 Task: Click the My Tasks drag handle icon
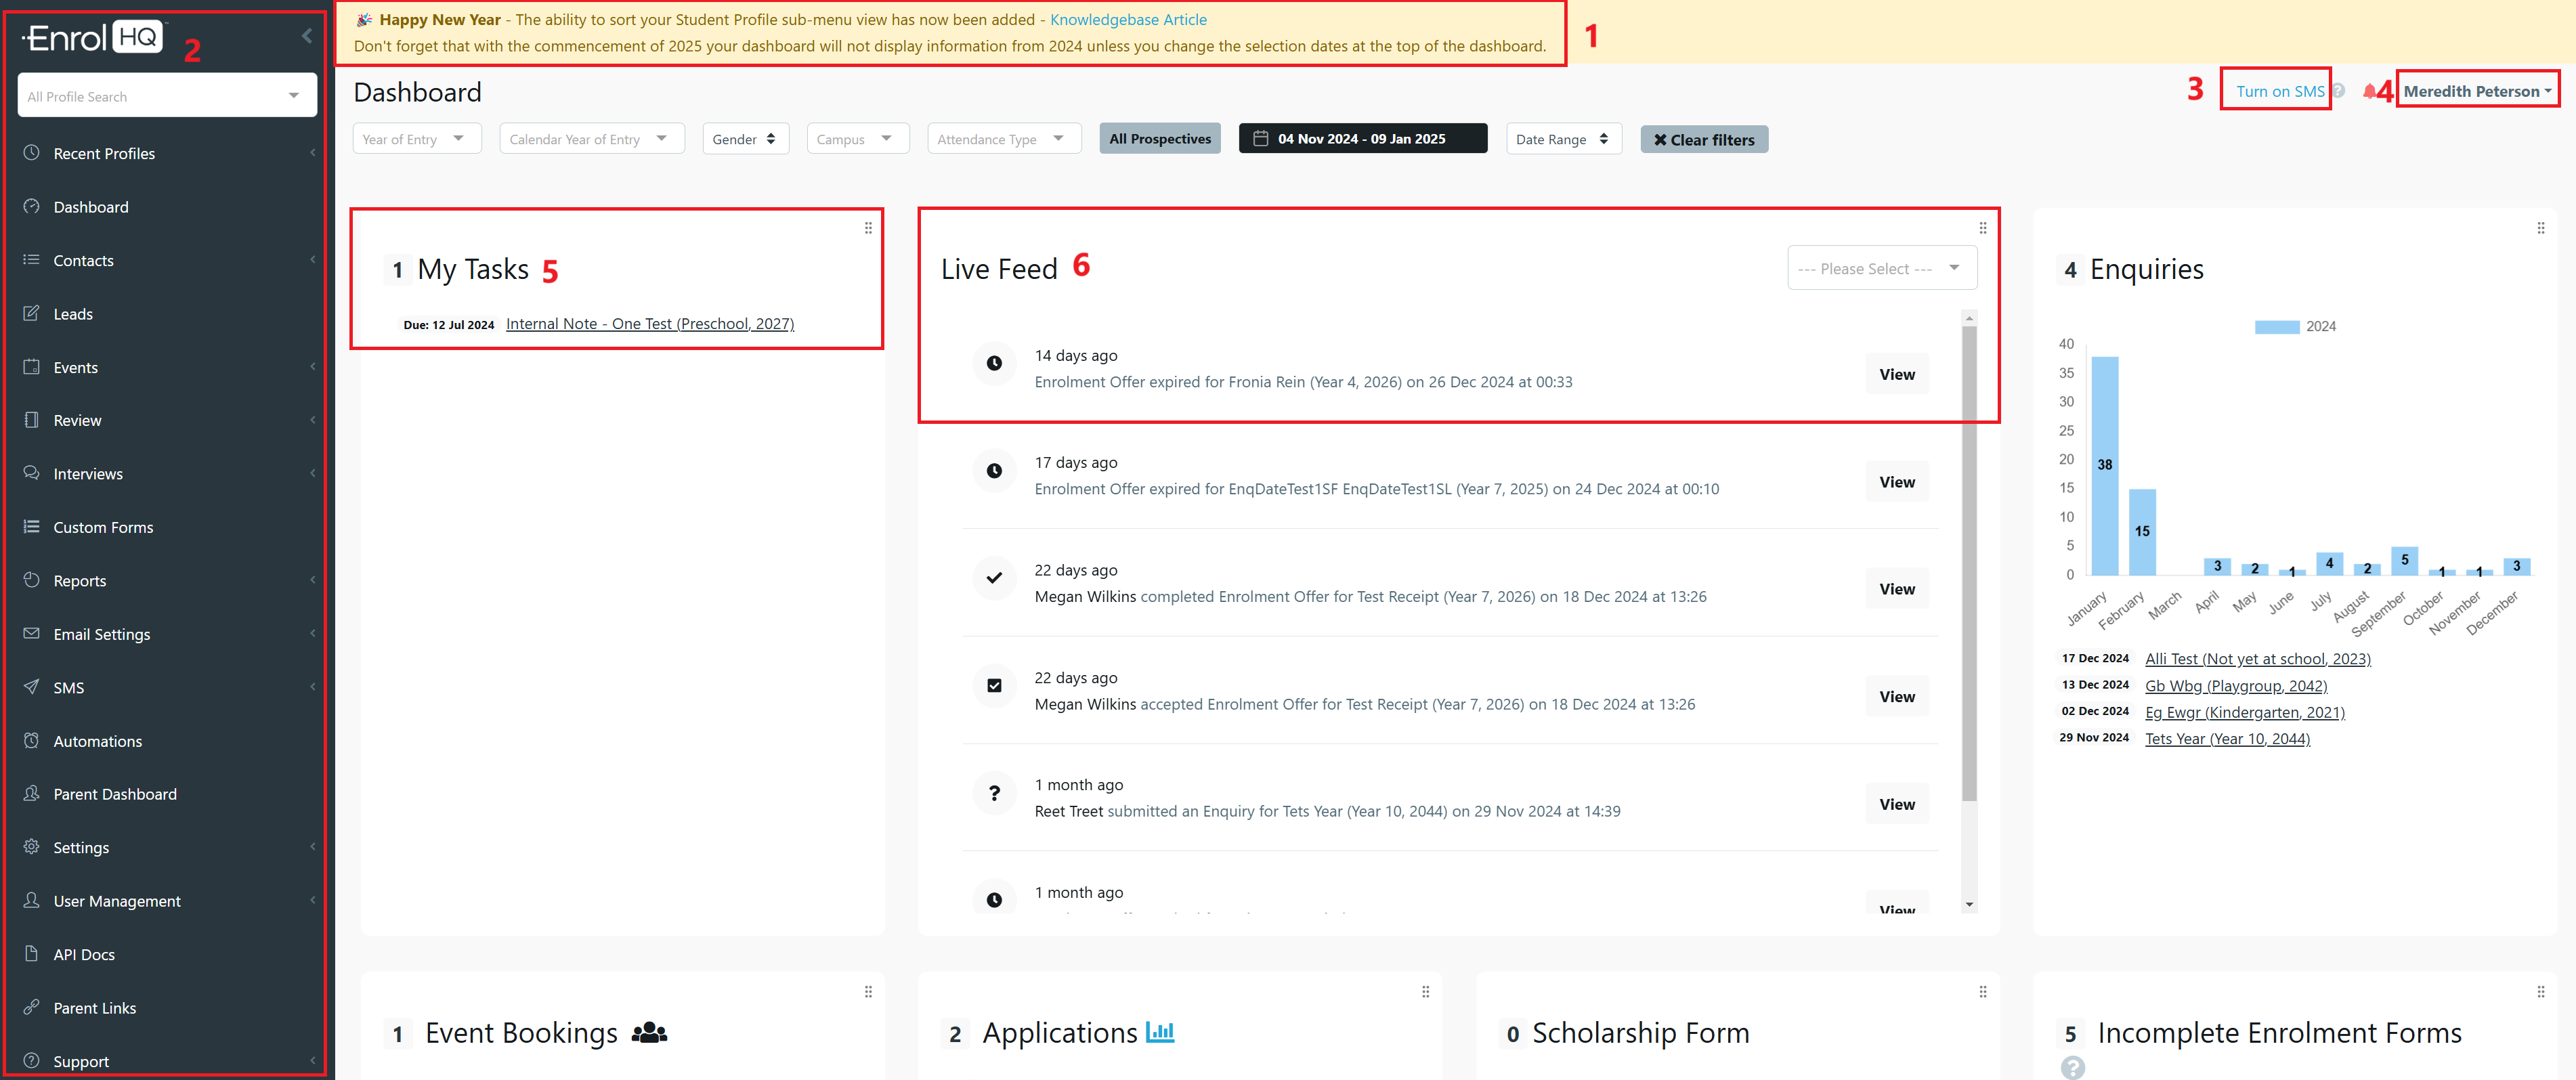pyautogui.click(x=868, y=228)
